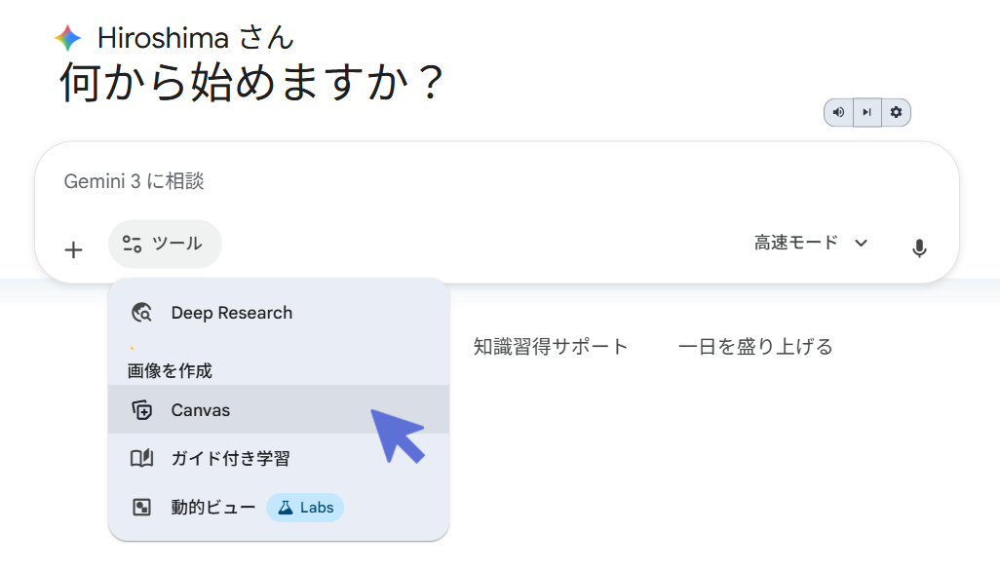Mute audio using the speaker icon

pos(837,112)
